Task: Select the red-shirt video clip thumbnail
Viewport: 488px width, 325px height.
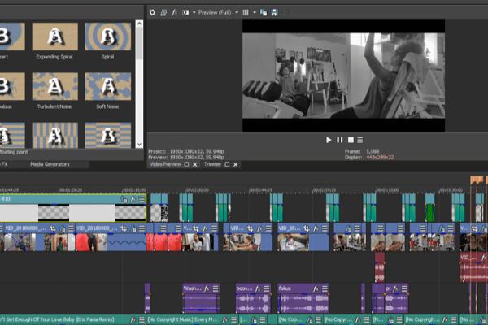Action: pyautogui.click(x=91, y=242)
